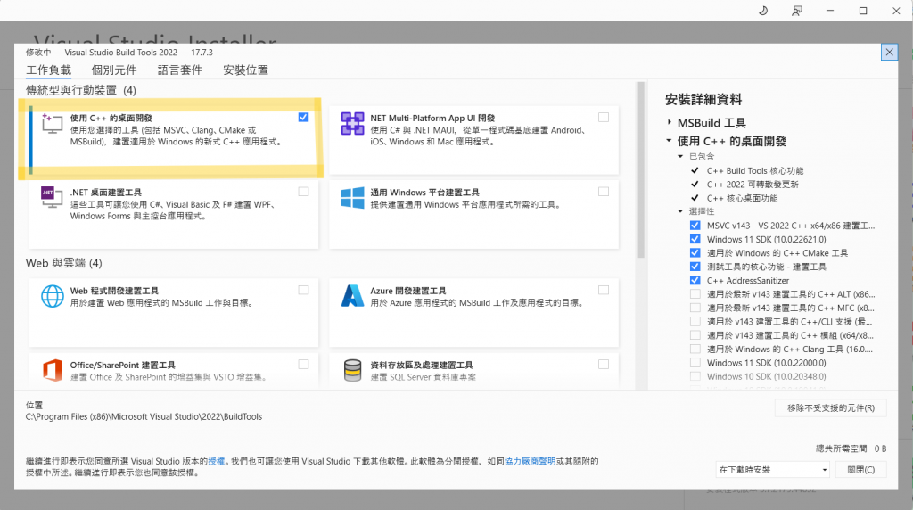Click the Office/SharePoint 建置工具 icon
Viewport: 913px width, 510px height.
52,370
